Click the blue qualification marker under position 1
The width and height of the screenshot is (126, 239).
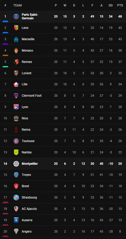click(x=5, y=21)
